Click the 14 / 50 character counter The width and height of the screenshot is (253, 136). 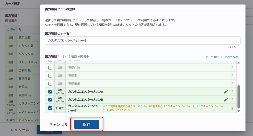click(232, 47)
